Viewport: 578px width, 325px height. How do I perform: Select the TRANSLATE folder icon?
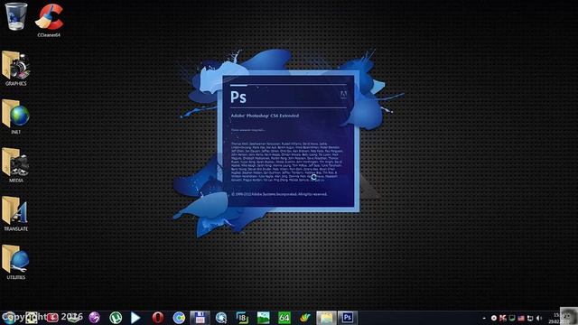click(x=16, y=210)
